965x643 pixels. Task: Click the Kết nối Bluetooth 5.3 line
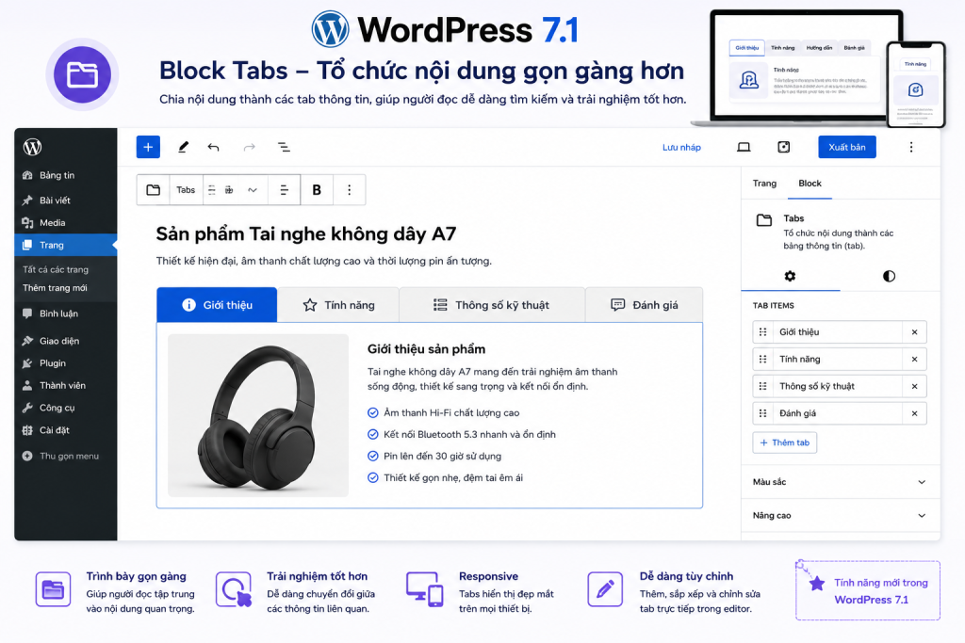(x=462, y=435)
